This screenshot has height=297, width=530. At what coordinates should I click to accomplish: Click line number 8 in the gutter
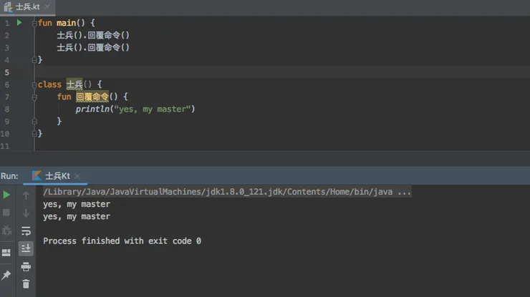click(x=6, y=109)
